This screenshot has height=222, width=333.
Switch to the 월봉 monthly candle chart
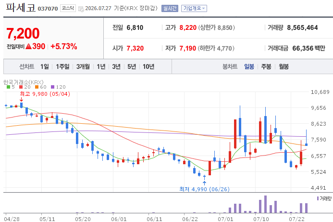coord(284,66)
